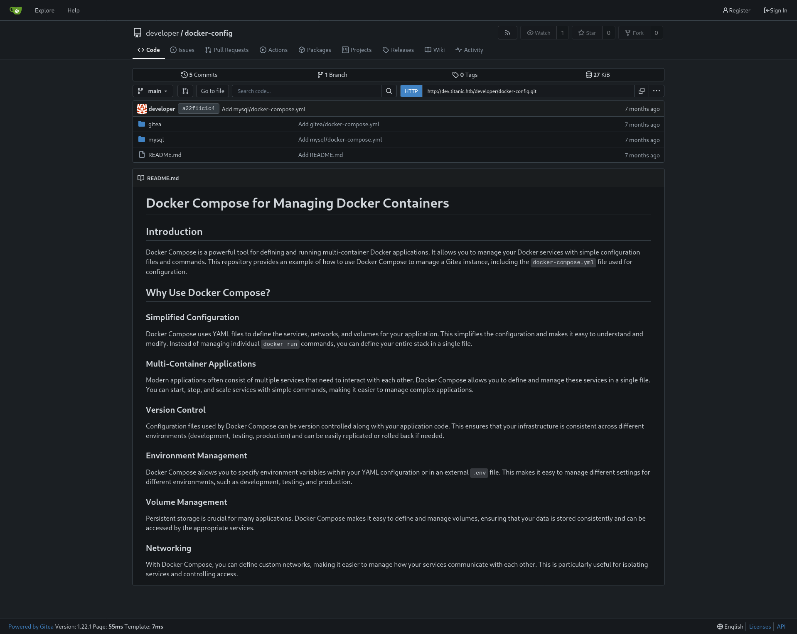This screenshot has height=634, width=797.
Task: Open the gitea folder
Action: click(155, 124)
